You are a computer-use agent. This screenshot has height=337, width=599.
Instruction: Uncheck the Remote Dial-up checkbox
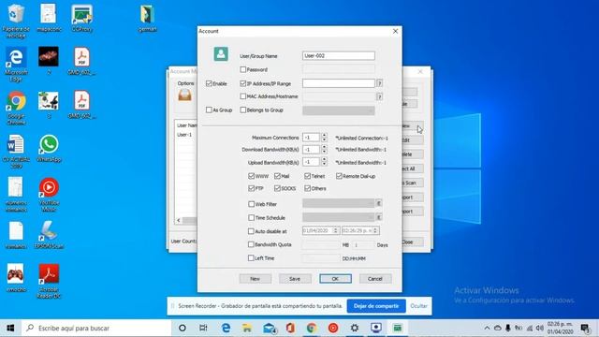339,176
